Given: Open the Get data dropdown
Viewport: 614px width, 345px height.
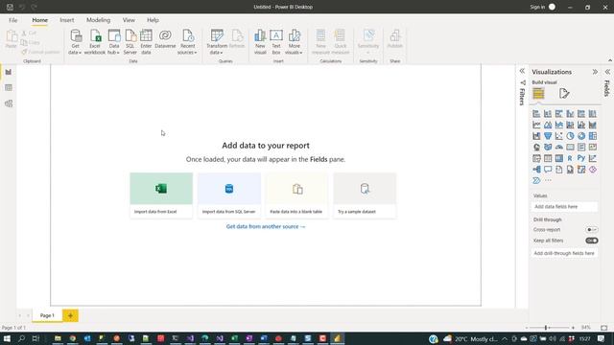Looking at the screenshot, I should [x=75, y=41].
